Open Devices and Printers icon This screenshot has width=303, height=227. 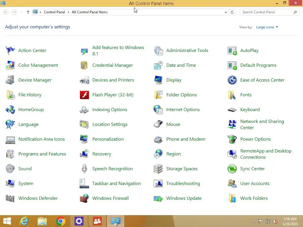click(84, 80)
